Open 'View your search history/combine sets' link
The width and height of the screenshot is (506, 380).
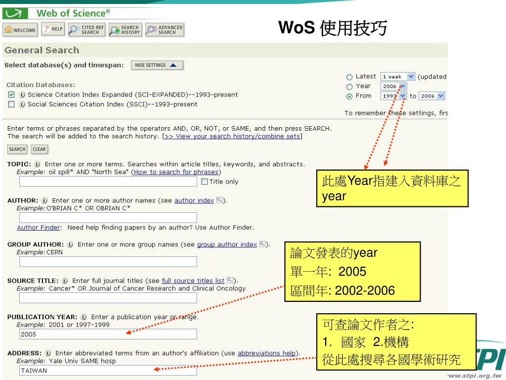tap(232, 137)
